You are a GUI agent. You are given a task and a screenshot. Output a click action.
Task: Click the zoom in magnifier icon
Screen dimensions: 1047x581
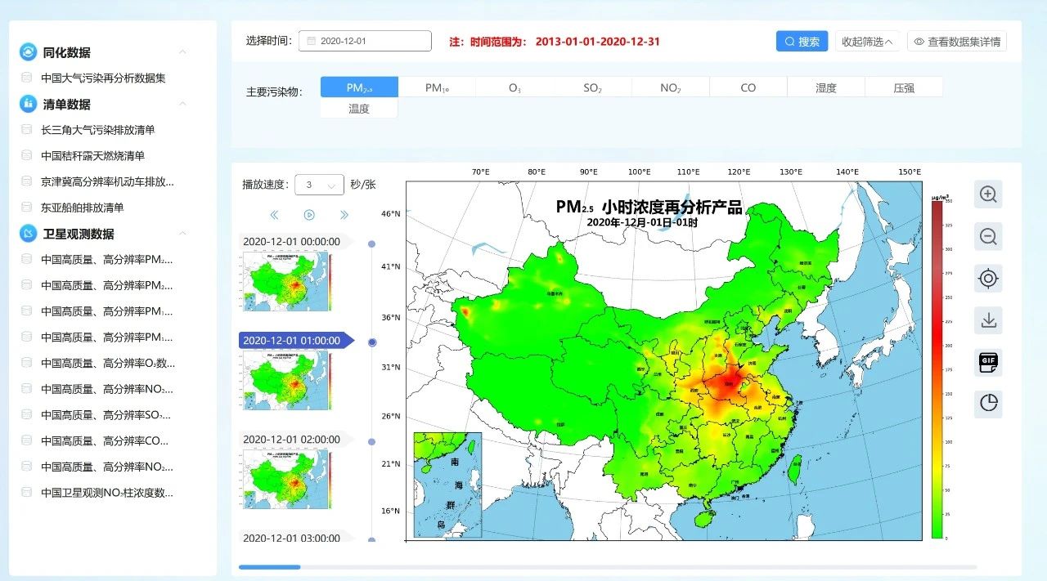coord(988,194)
